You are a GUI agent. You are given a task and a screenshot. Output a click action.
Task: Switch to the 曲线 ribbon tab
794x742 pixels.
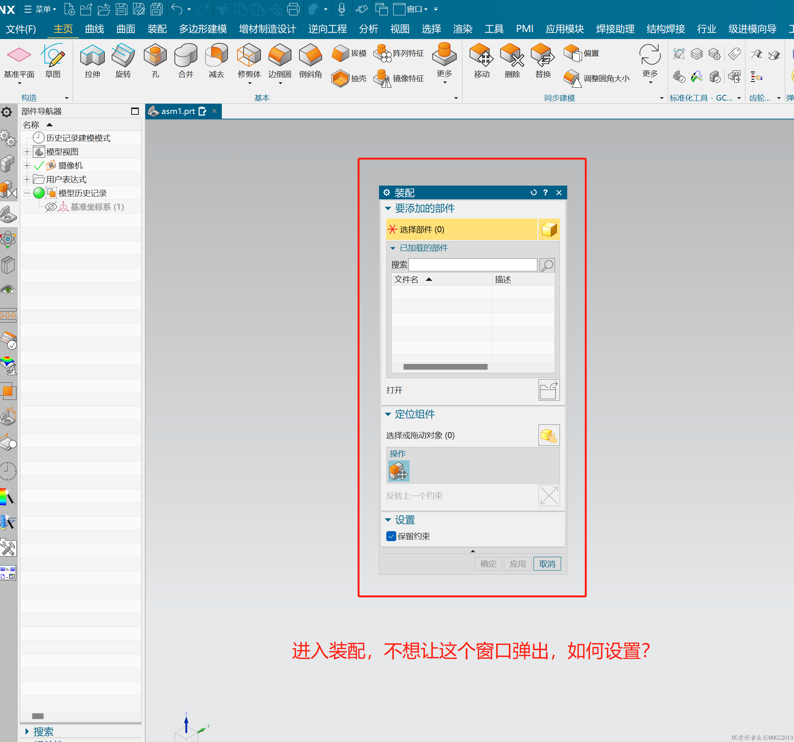[x=94, y=29]
